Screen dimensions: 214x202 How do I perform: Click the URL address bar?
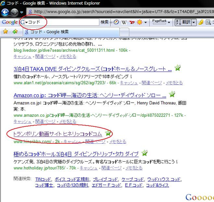pos(120,11)
